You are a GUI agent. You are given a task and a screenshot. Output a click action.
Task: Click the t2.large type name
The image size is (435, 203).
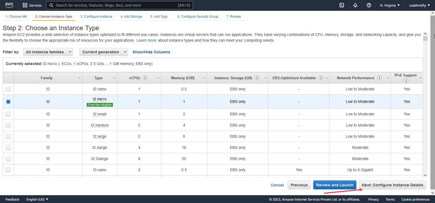click(x=100, y=136)
